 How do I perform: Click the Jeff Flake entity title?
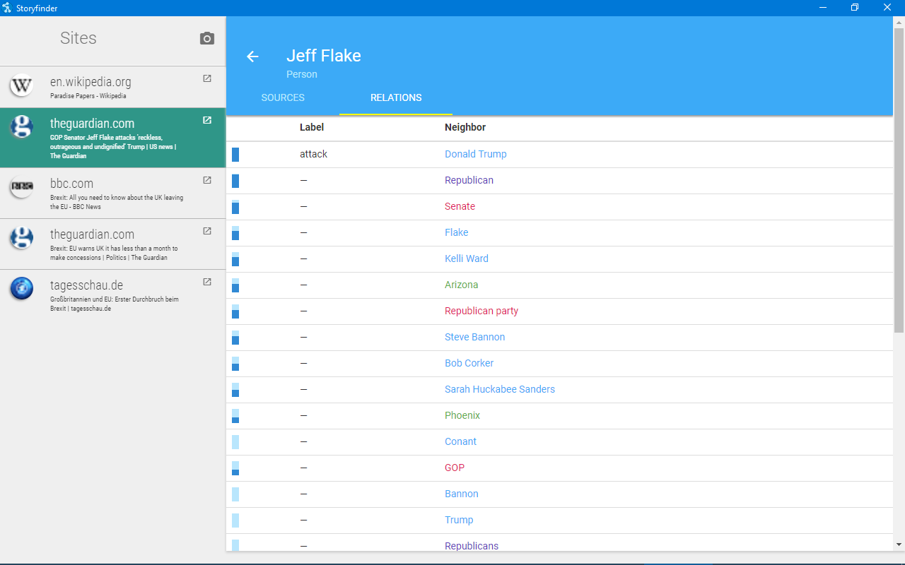click(x=324, y=56)
